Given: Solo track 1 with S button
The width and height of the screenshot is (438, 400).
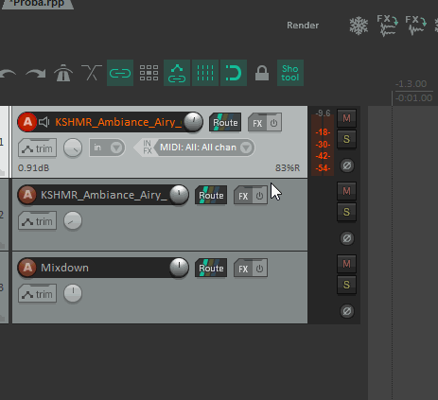Looking at the screenshot, I should (346, 139).
